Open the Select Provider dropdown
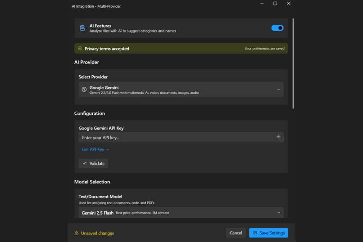Screen dimensions: 363x242 pyautogui.click(x=181, y=90)
